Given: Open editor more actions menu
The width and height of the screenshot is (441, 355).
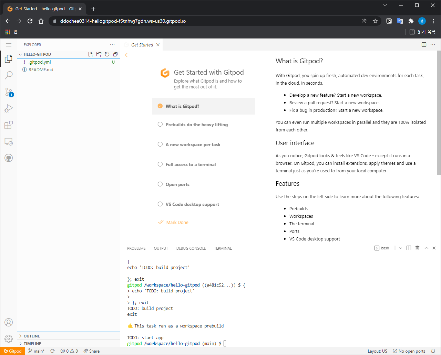Looking at the screenshot, I should 433,45.
